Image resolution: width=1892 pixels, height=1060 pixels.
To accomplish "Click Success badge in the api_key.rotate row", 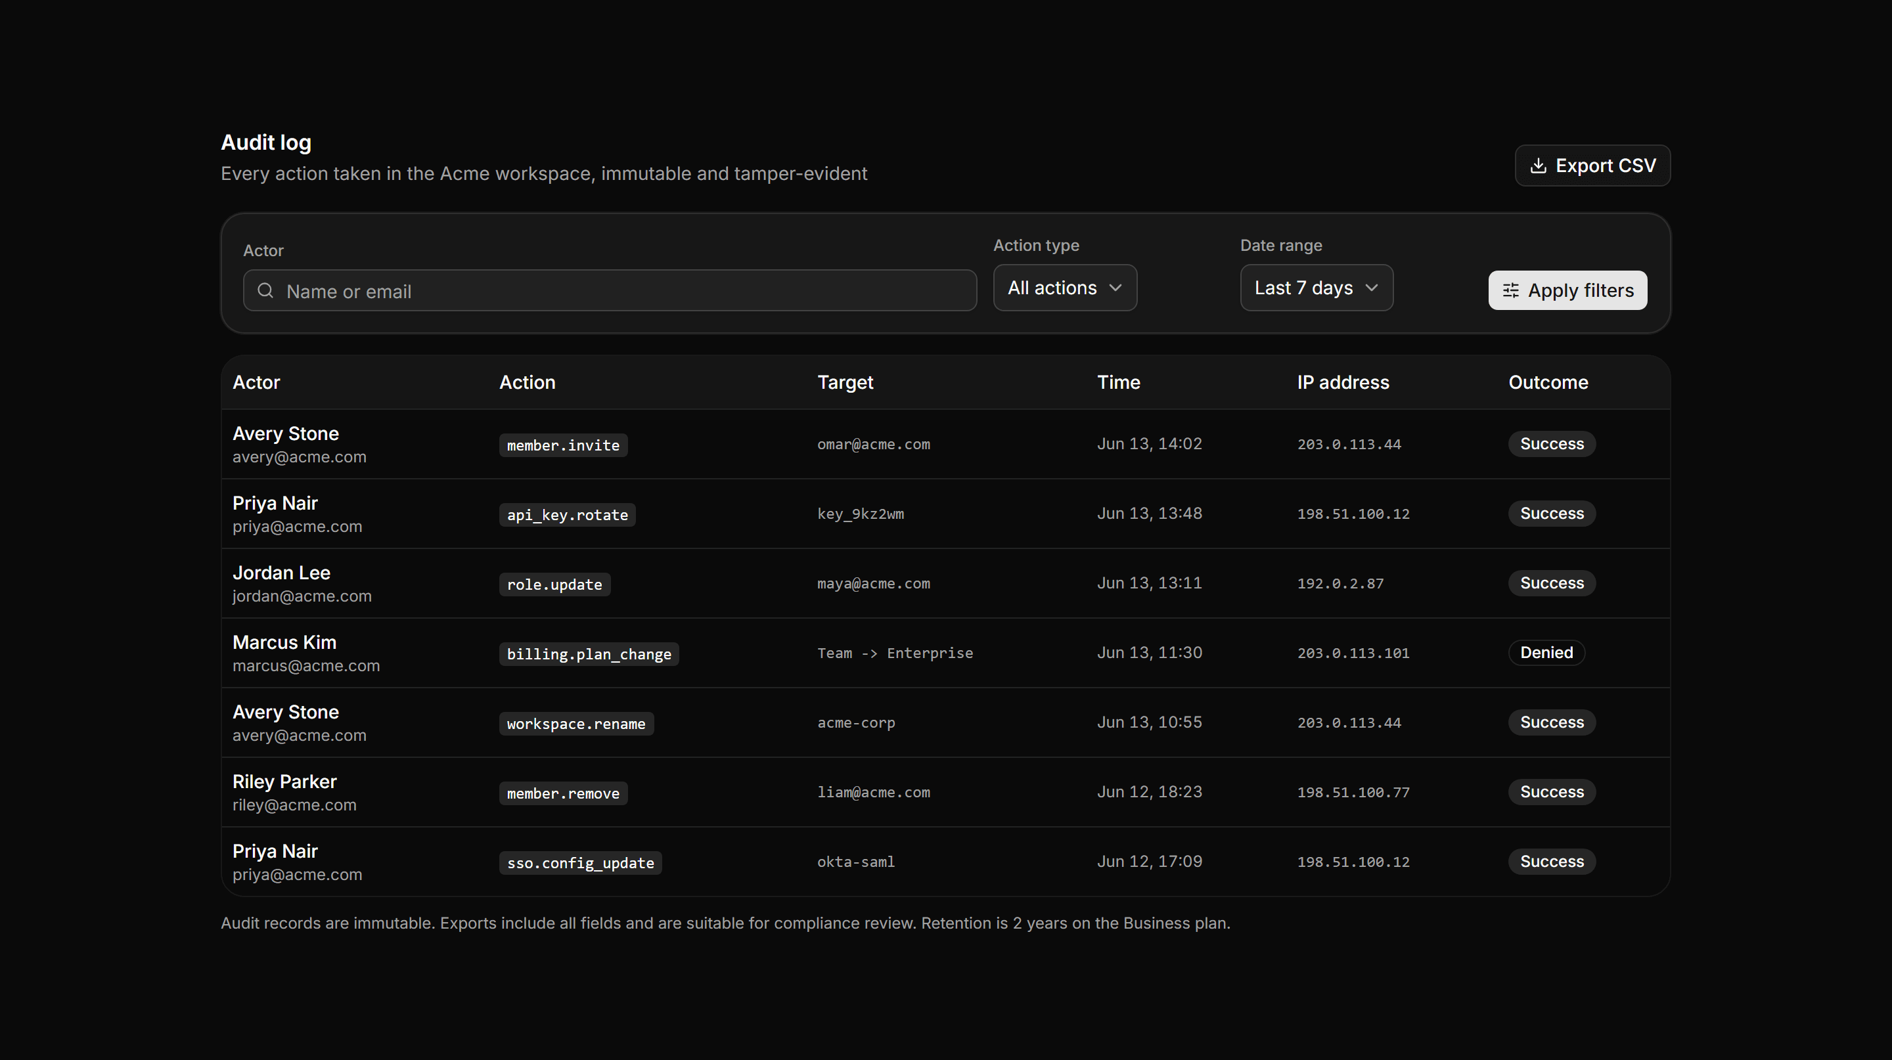I will pyautogui.click(x=1552, y=514).
